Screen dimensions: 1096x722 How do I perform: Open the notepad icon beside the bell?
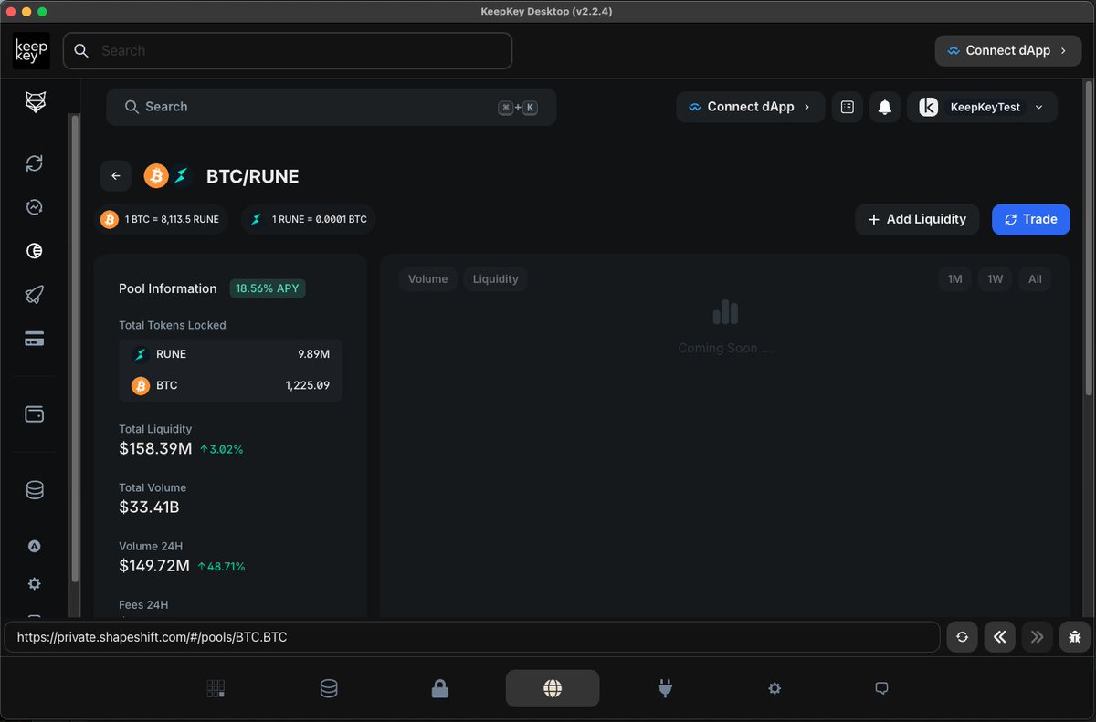(x=847, y=107)
